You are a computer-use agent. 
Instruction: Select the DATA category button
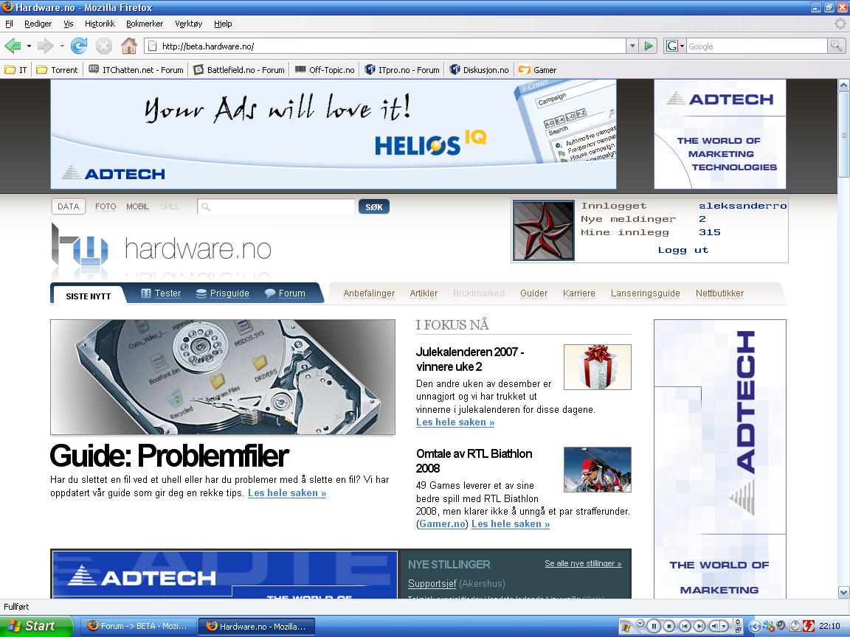(69, 206)
